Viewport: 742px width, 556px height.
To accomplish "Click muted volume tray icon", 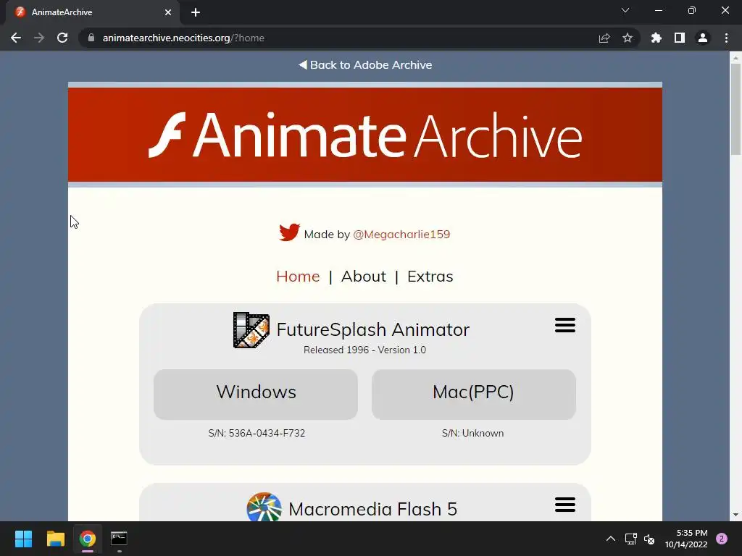I will [649, 539].
